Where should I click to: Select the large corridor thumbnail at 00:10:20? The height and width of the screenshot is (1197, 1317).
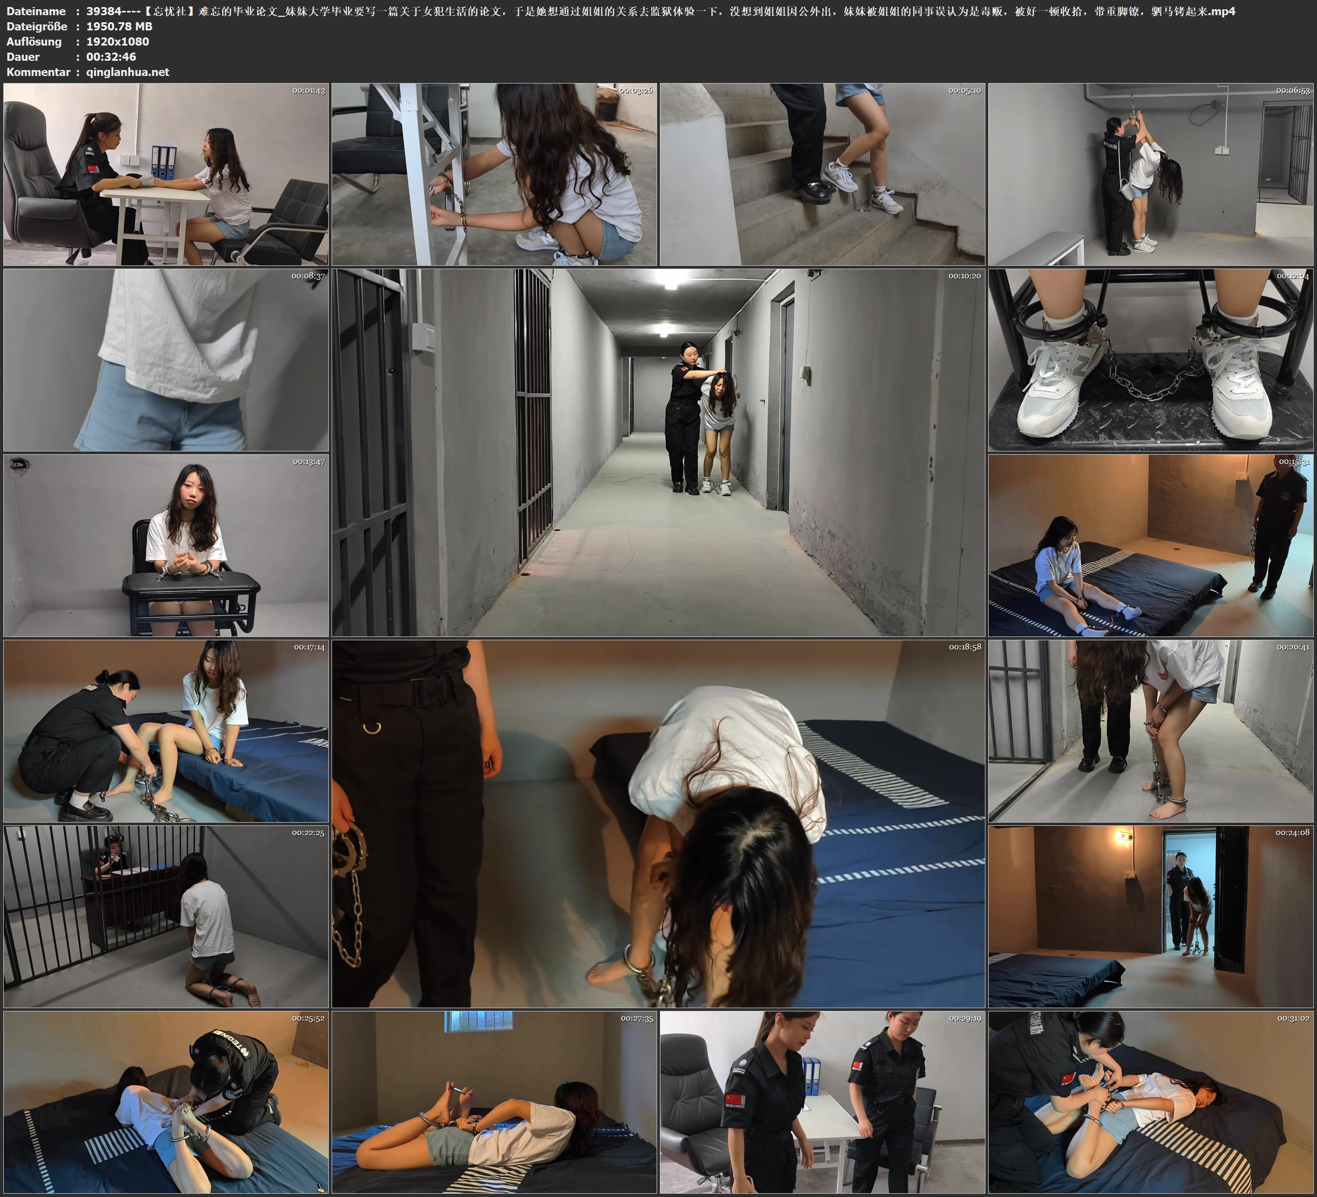(x=658, y=453)
